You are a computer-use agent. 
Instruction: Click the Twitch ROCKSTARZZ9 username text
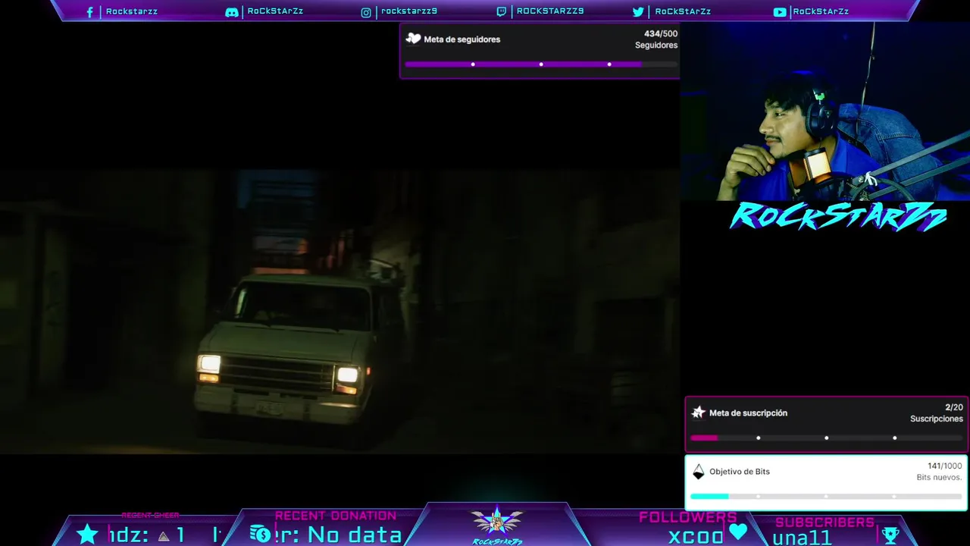[x=550, y=11]
